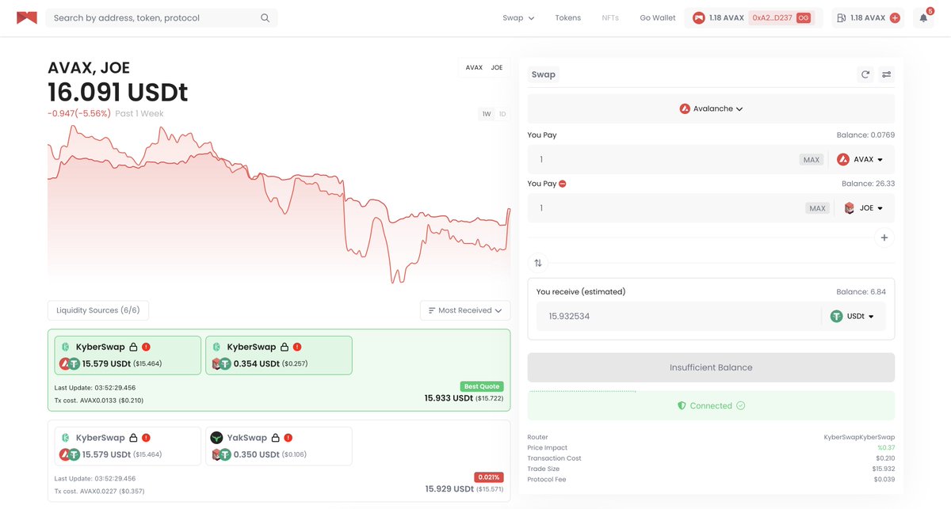Click the Best Quote green badge

[x=482, y=386]
